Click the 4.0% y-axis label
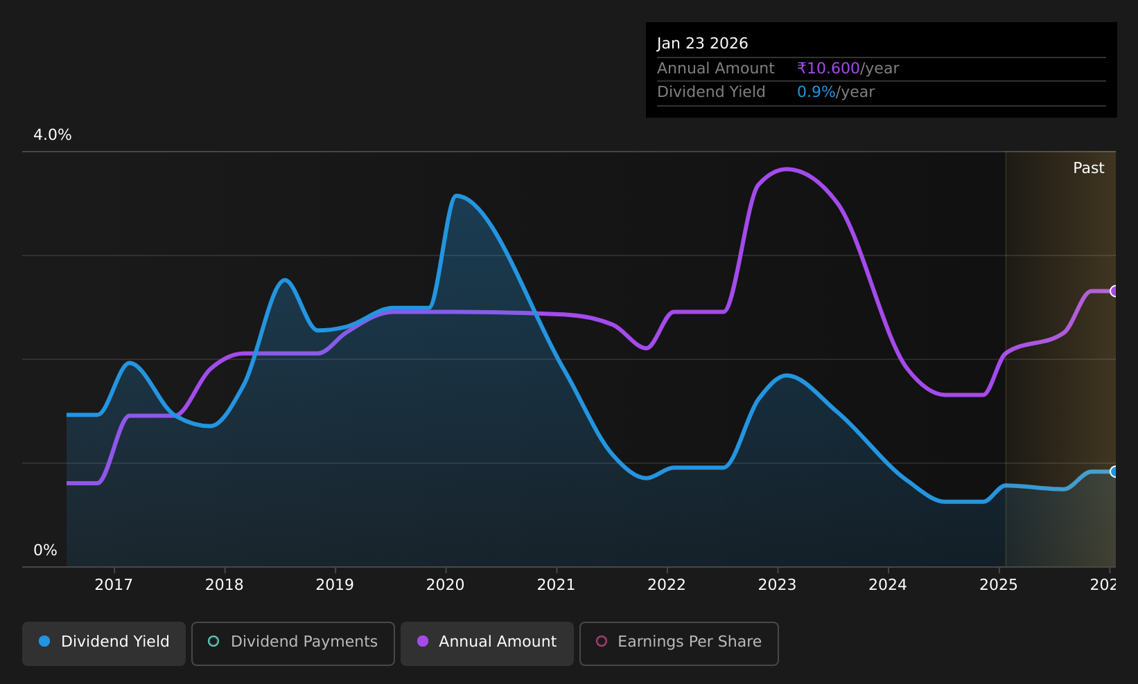The width and height of the screenshot is (1138, 684). 53,135
